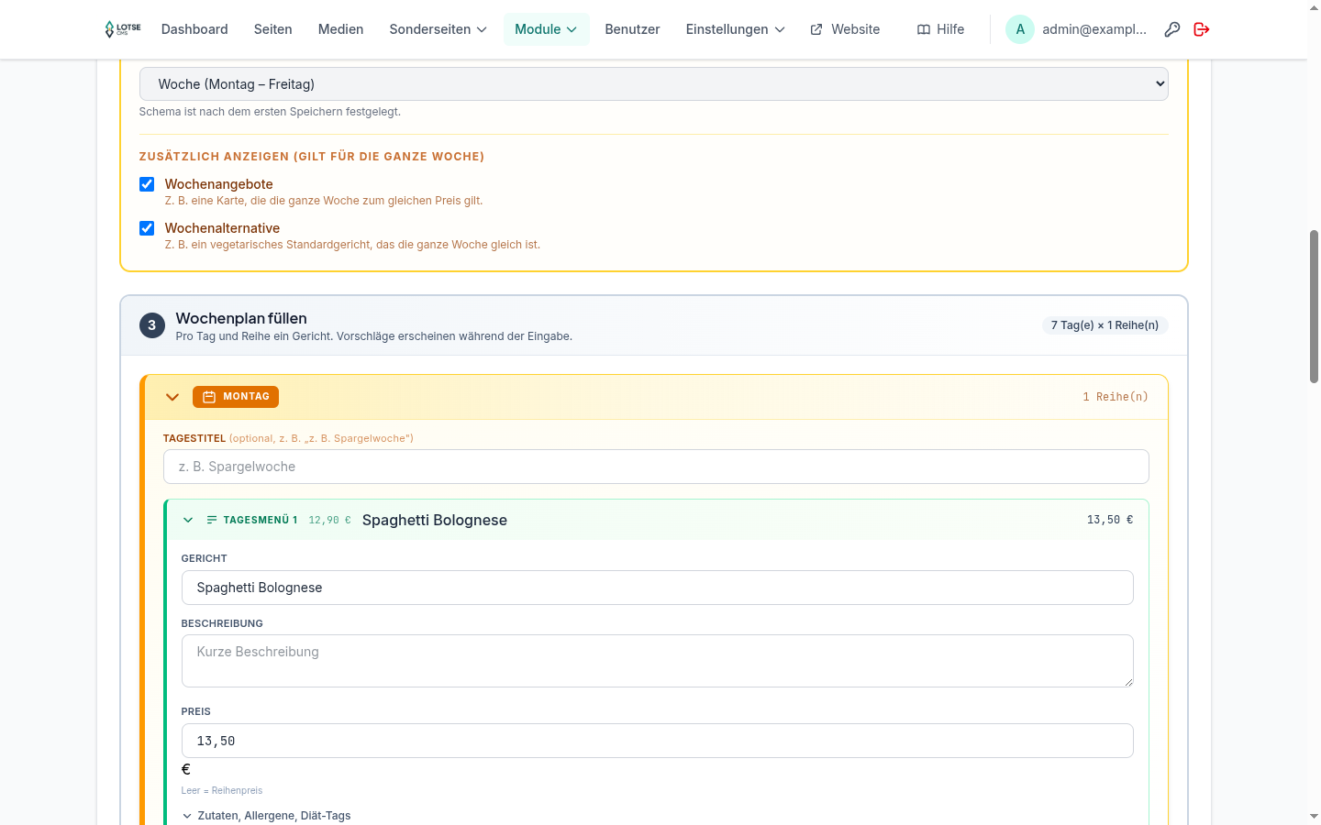This screenshot has width=1321, height=825.
Task: Open the Woche (Montag – Freitag) dropdown
Action: [654, 83]
